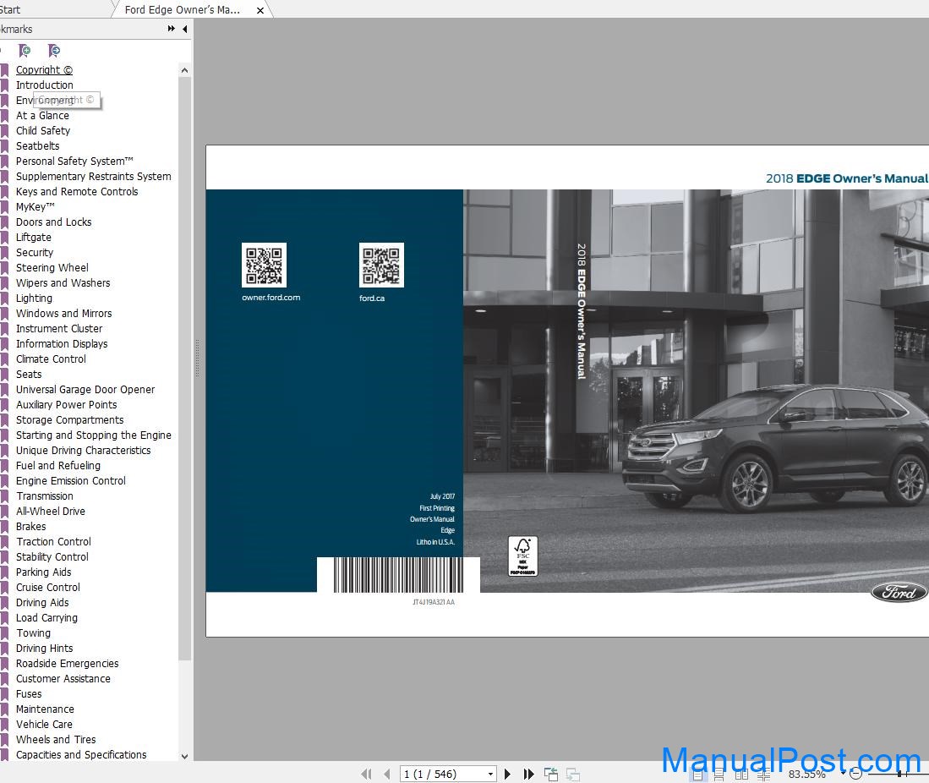Click the zoom slider handle
Image resolution: width=929 pixels, height=783 pixels.
pos(899,774)
